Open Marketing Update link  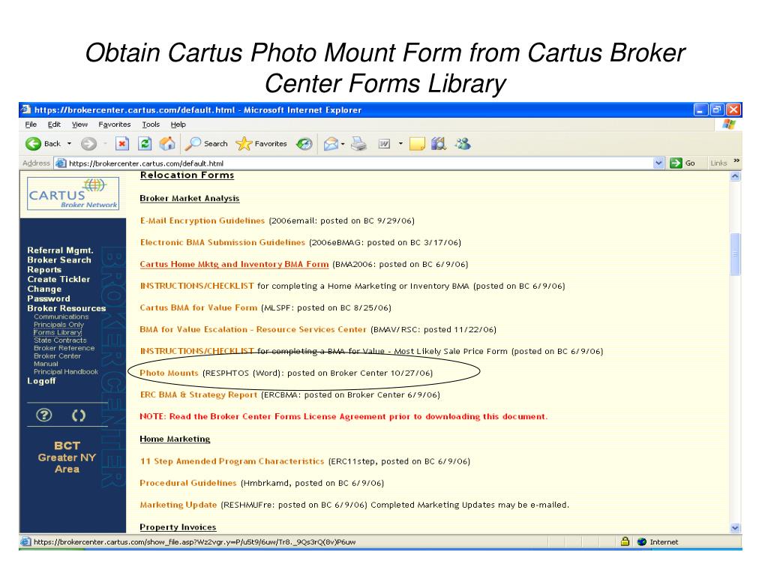[178, 505]
